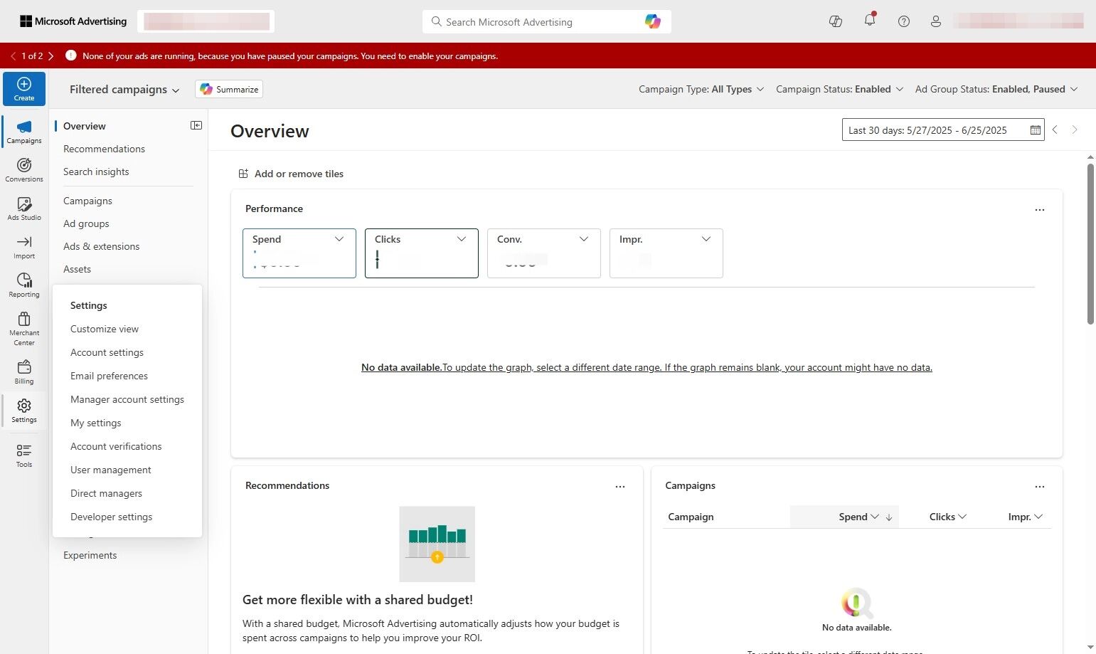The width and height of the screenshot is (1096, 654).
Task: Open the notifications bell
Action: 870,21
